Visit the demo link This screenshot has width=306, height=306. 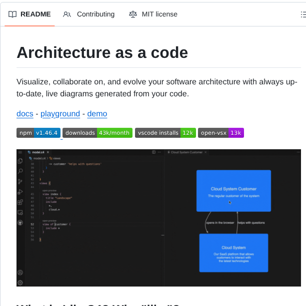(97, 114)
